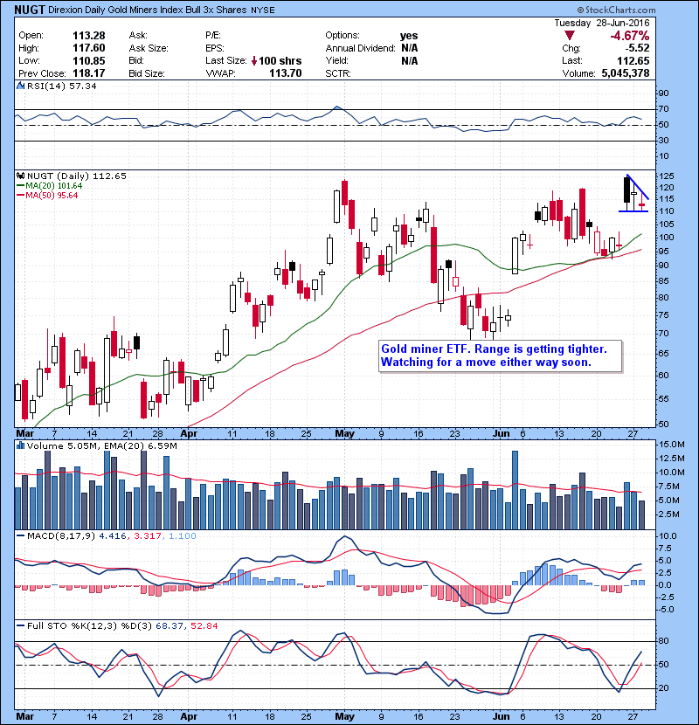Click the date 'Tuesday 28-Jun-2016'
The width and height of the screenshot is (699, 725).
coord(602,23)
